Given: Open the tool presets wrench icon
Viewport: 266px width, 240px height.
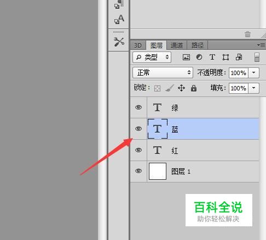Looking at the screenshot, I should pos(119,42).
